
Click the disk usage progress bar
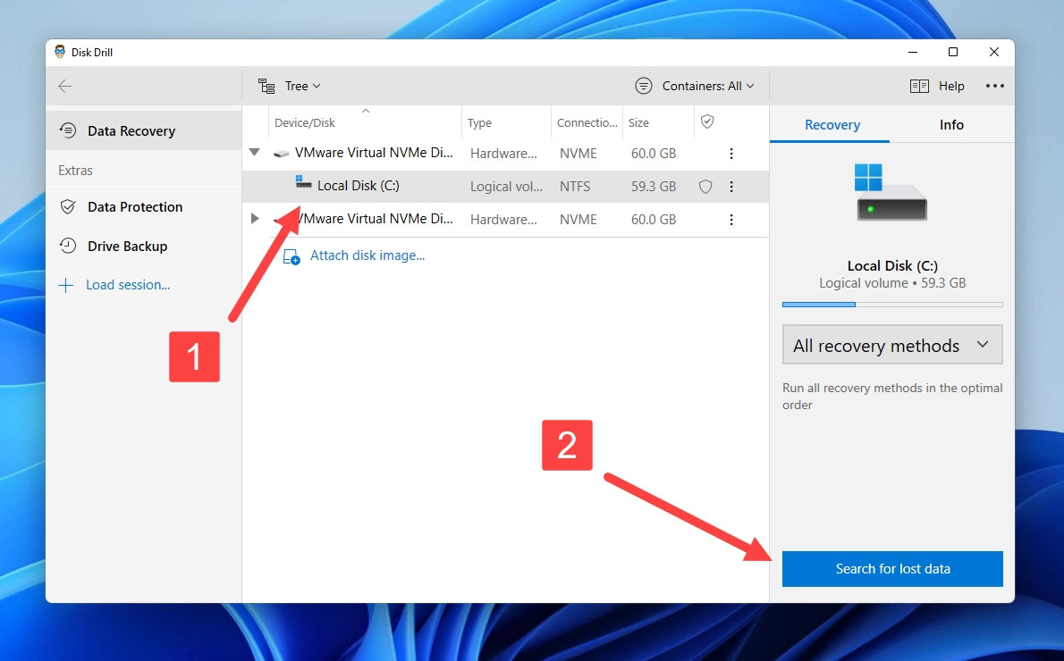[892, 305]
